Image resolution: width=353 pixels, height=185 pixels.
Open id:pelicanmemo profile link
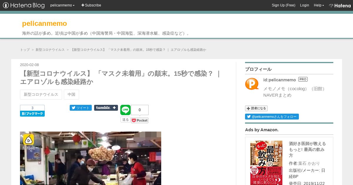[x=279, y=80]
